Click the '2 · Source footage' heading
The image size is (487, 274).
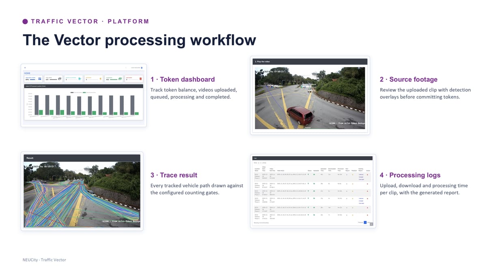[x=409, y=80]
